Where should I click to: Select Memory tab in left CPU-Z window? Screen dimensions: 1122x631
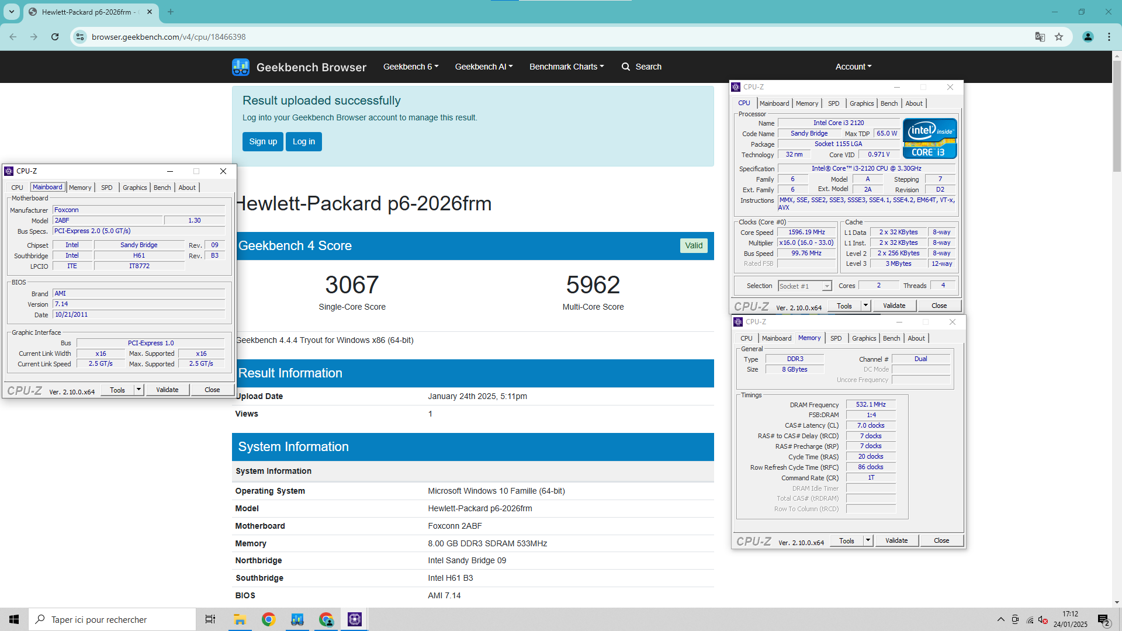[80, 188]
